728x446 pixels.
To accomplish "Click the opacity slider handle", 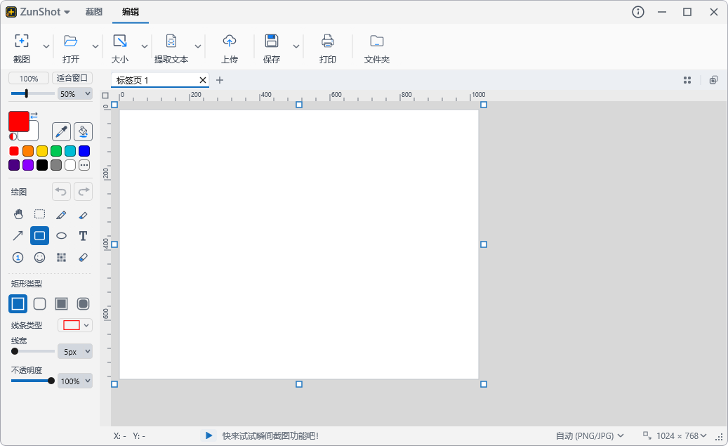I will (x=51, y=381).
